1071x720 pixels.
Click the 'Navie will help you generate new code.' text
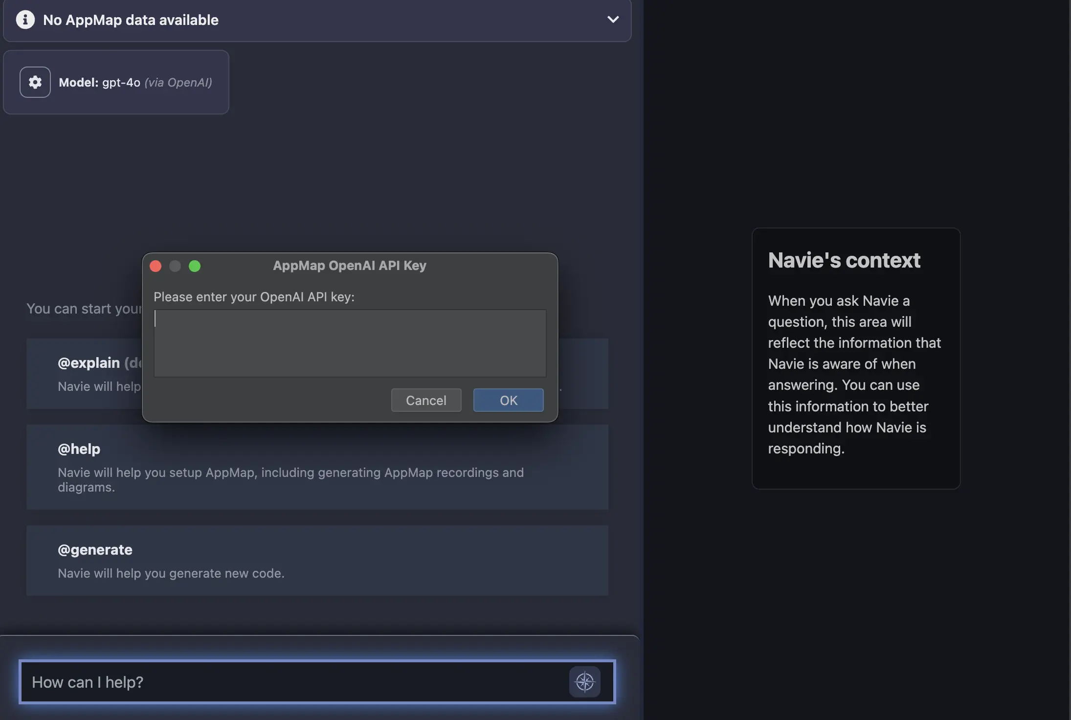(171, 573)
